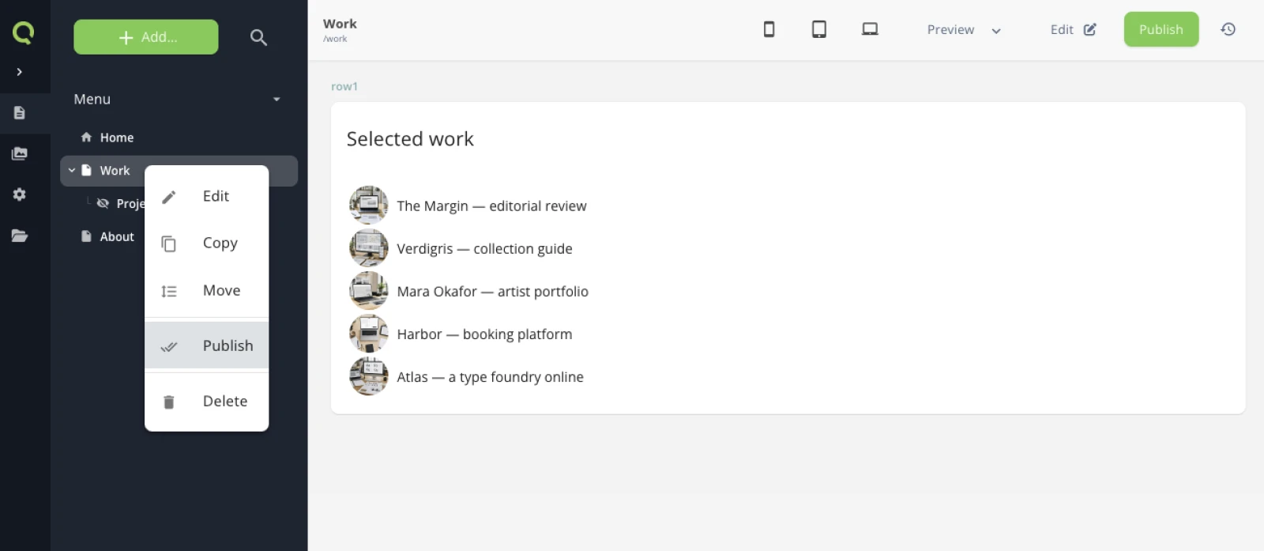Open the Settings gear icon in the sidebar

click(20, 194)
